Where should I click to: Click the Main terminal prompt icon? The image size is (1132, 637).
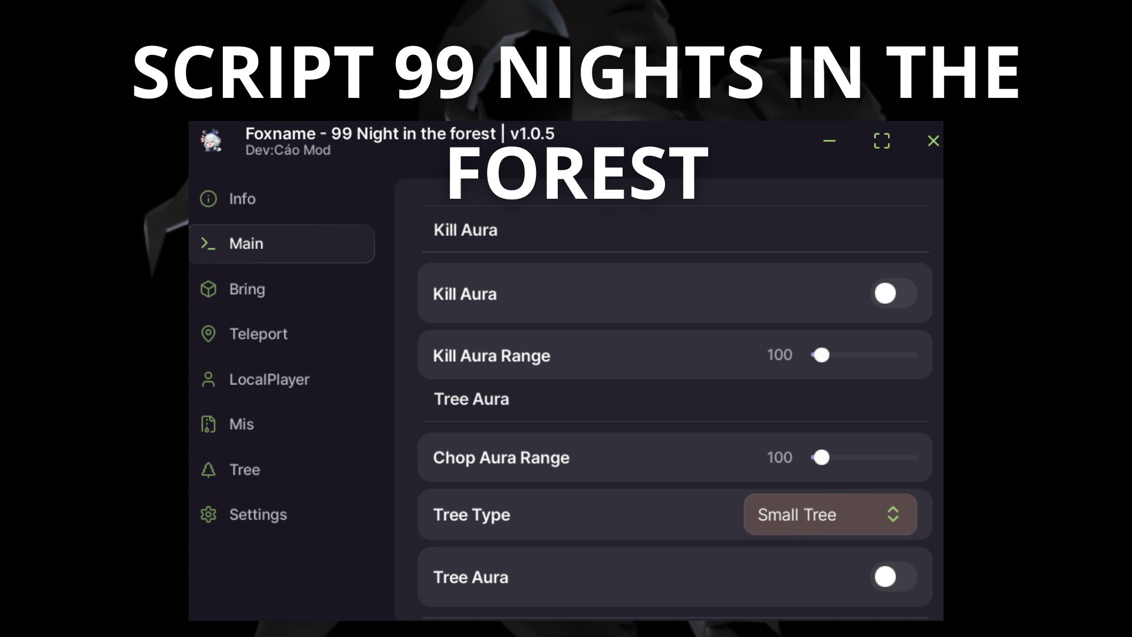click(208, 244)
